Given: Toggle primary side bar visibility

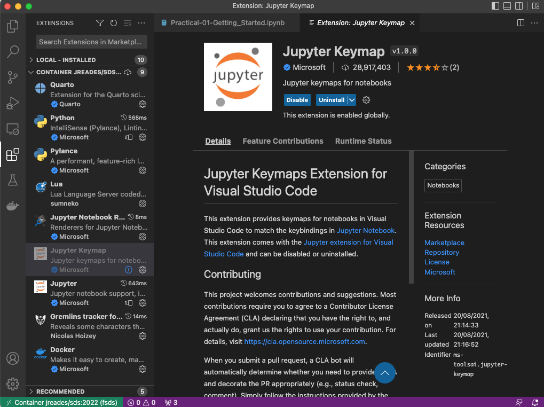Looking at the screenshot, I should pyautogui.click(x=495, y=6).
